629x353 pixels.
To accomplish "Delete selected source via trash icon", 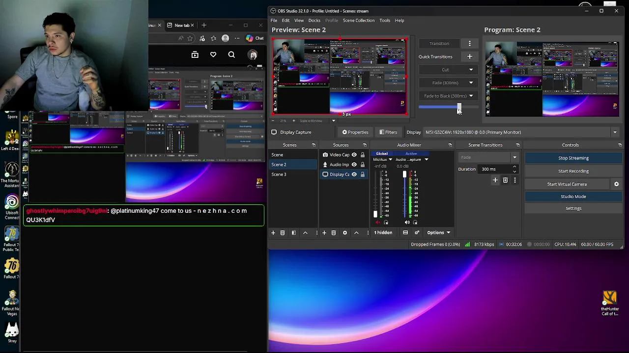I will (334, 232).
